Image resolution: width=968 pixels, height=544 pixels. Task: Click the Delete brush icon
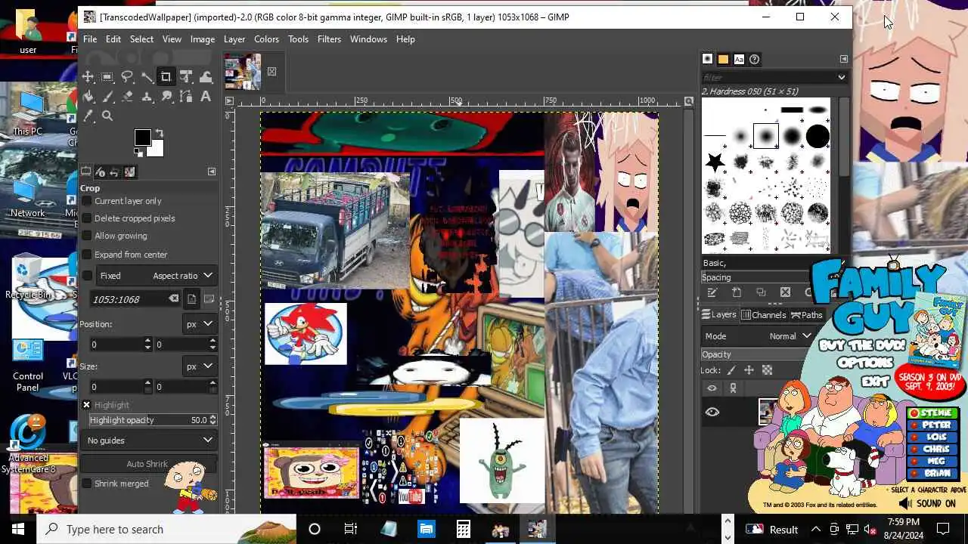click(785, 292)
